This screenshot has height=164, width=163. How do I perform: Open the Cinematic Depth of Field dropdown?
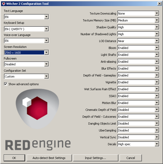[138, 110]
